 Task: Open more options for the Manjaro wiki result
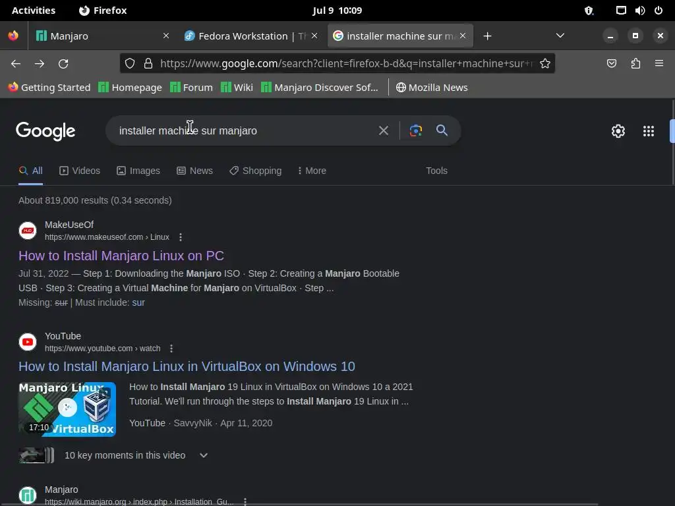(x=245, y=501)
